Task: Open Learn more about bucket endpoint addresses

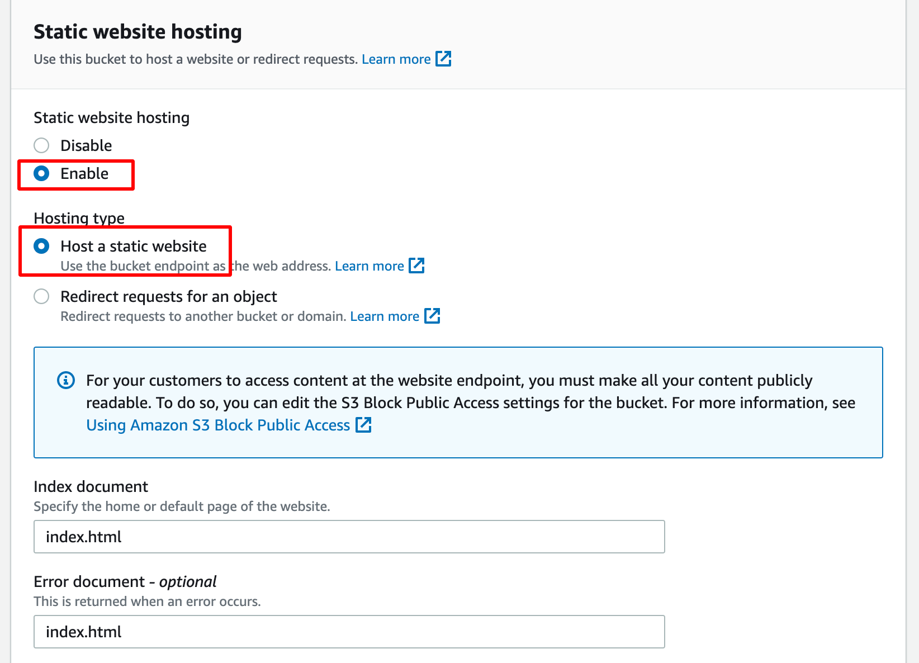Action: click(369, 266)
